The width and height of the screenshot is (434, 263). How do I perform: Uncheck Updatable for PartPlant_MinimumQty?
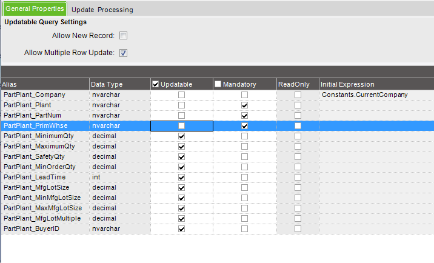tap(181, 136)
